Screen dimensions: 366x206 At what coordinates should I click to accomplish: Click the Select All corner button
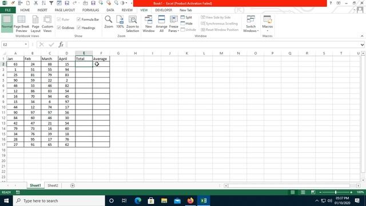point(3,53)
